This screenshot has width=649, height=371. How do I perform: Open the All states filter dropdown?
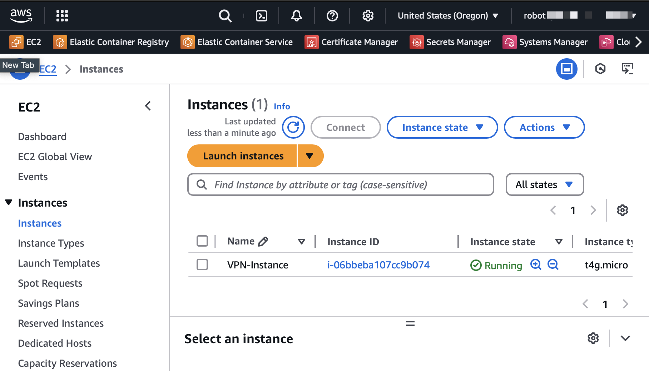tap(545, 184)
